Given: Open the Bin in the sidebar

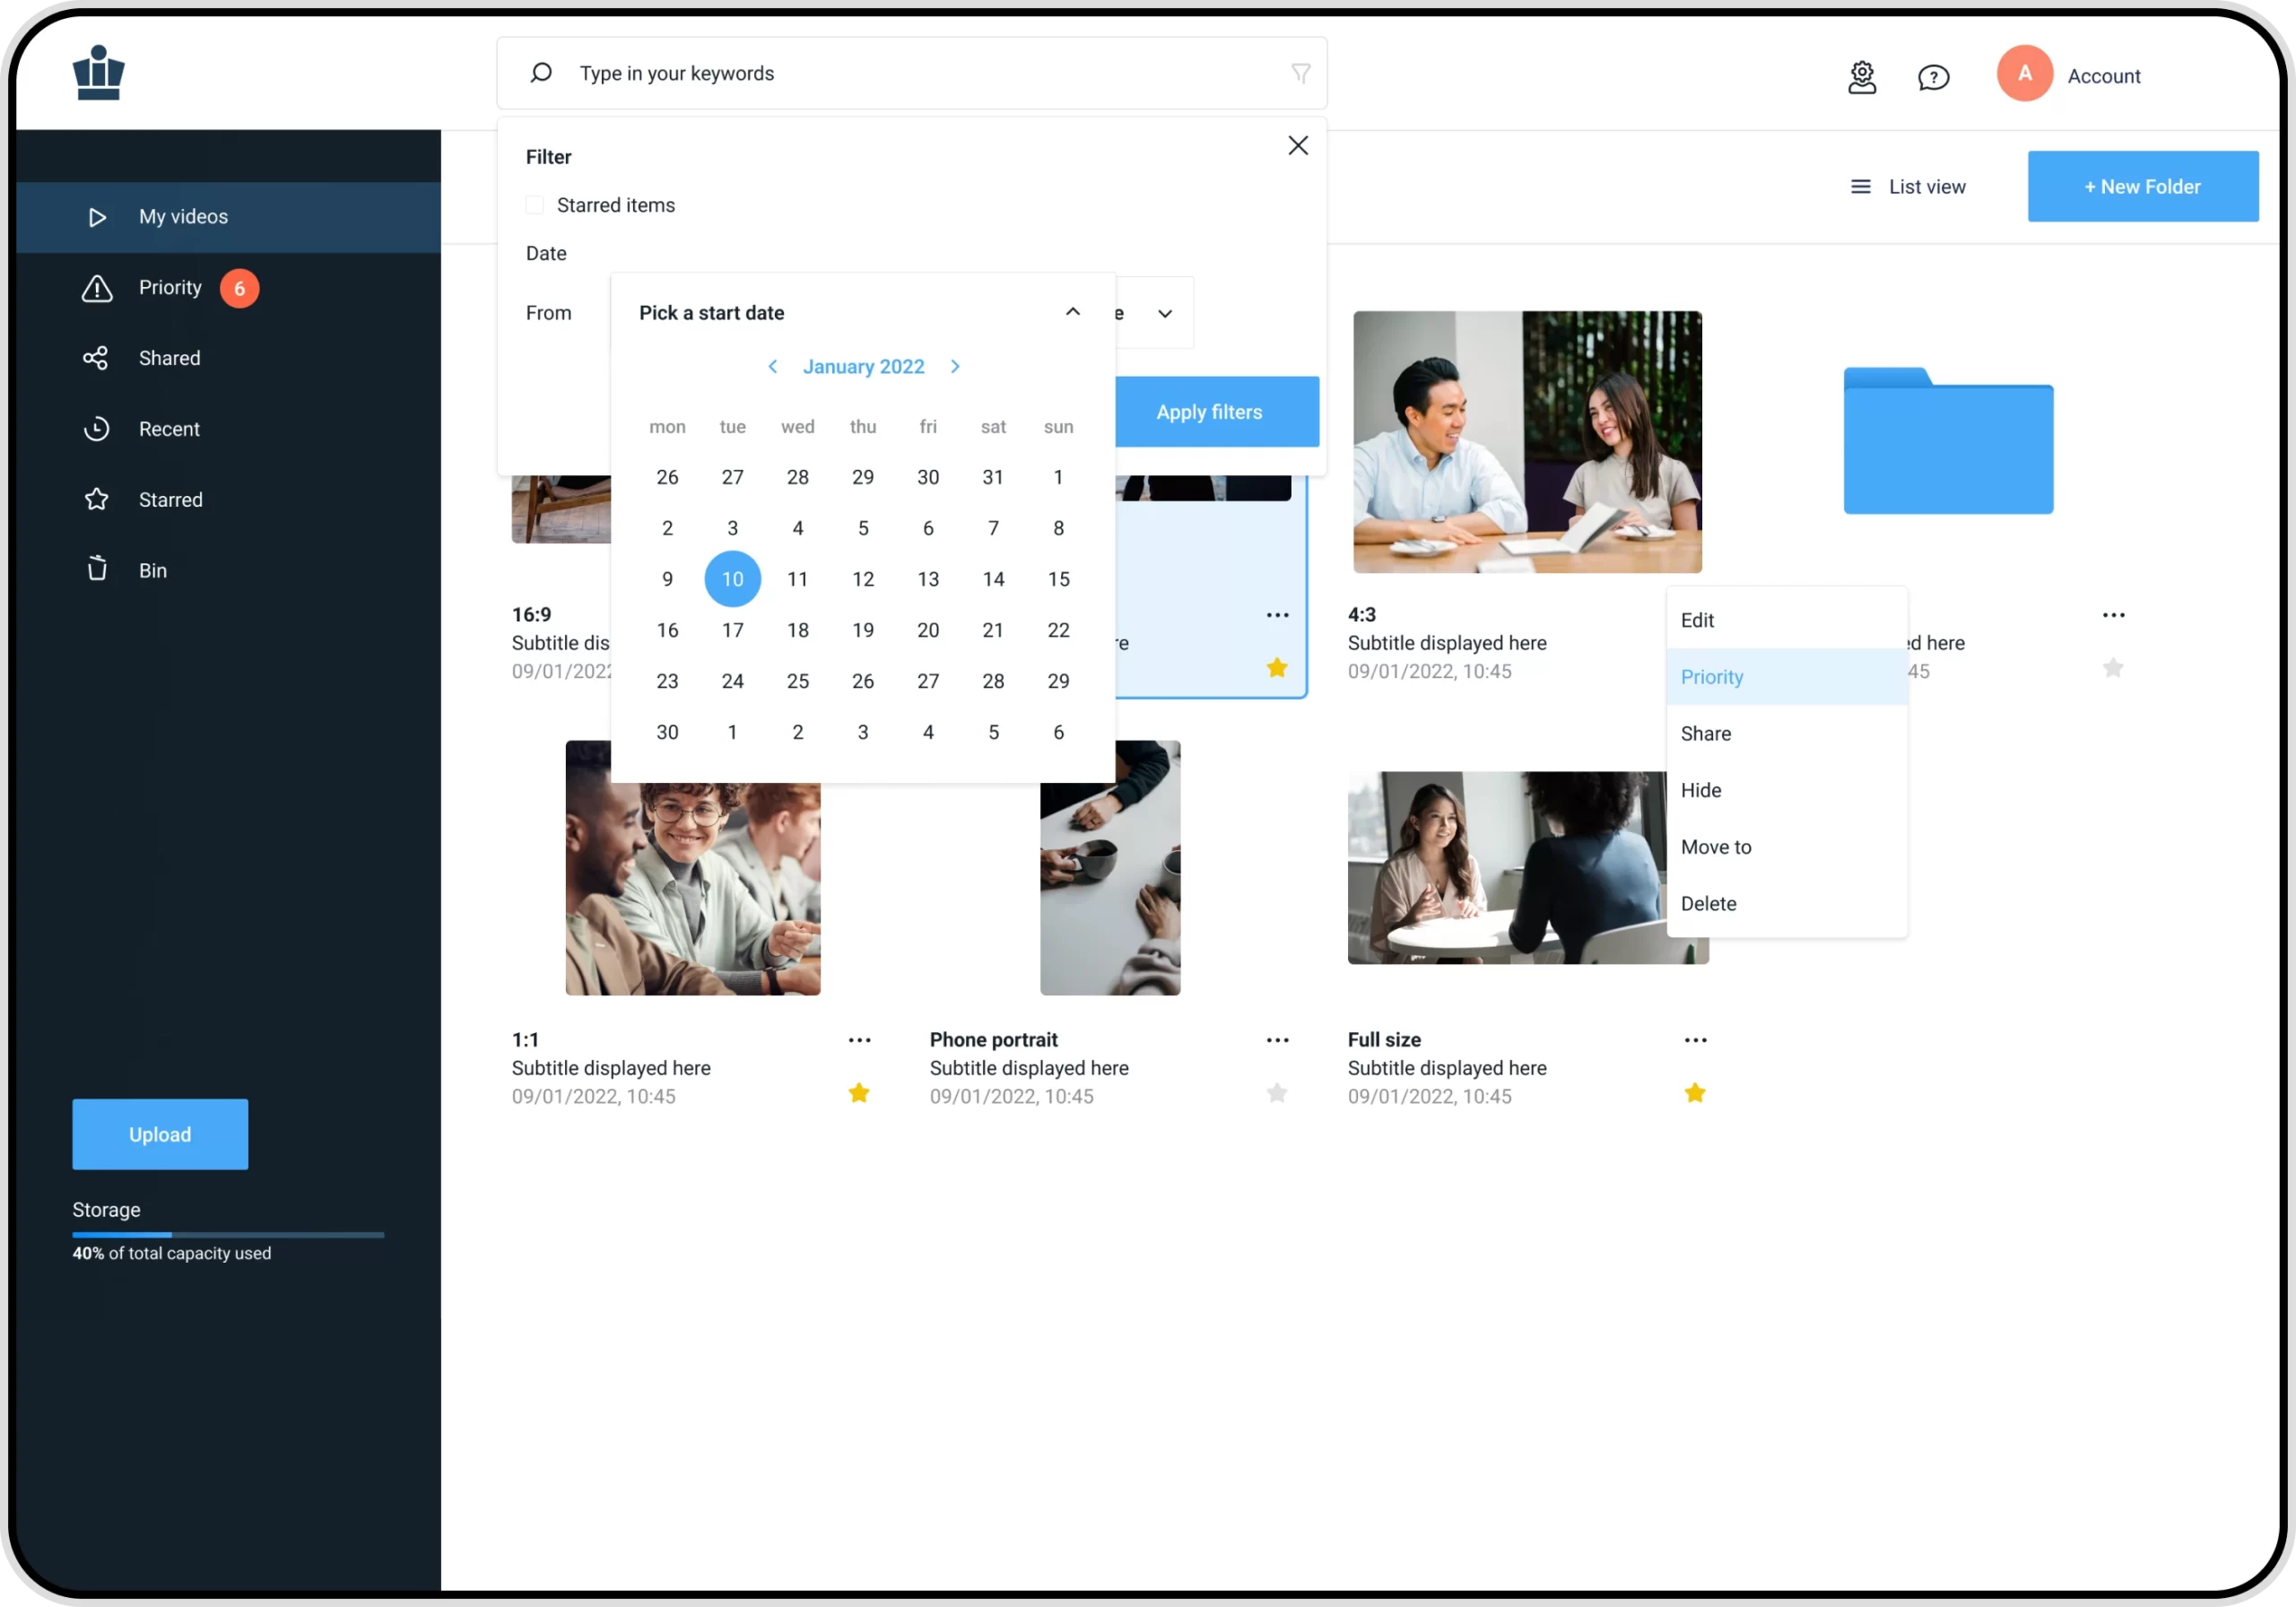Looking at the screenshot, I should coord(152,570).
